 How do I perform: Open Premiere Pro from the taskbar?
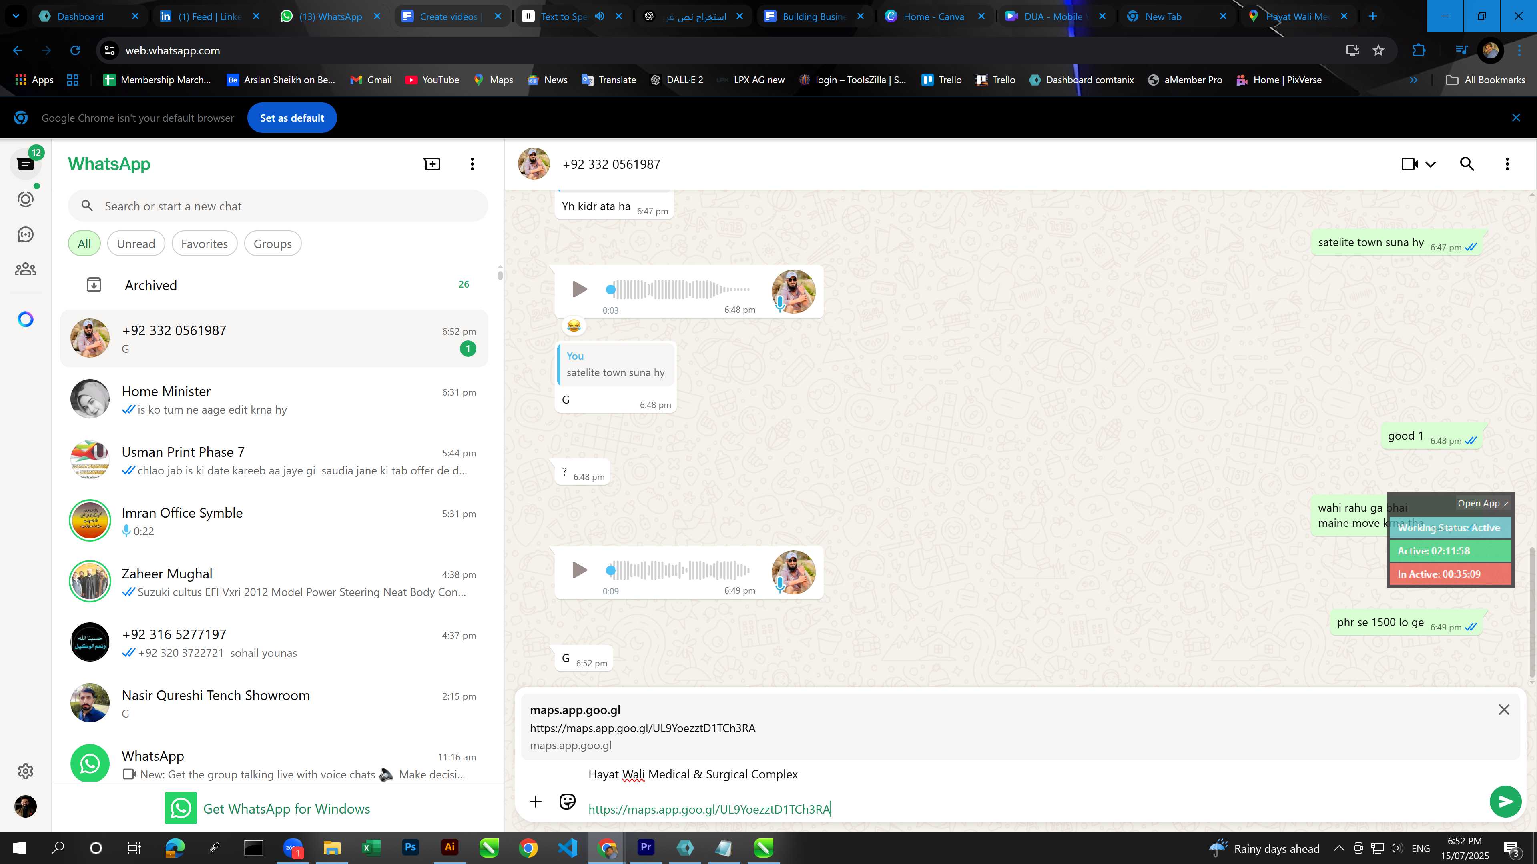(646, 847)
